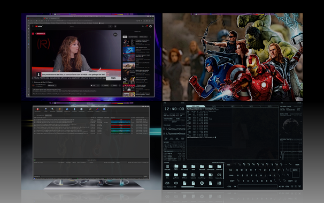Click the red Connect icon in aMule toolbar
Image resolution: width=324 pixels, height=203 pixels.
pyautogui.click(x=37, y=109)
